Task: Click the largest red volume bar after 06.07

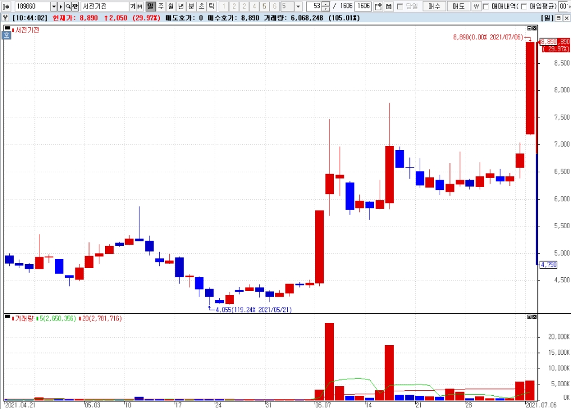Action: tap(329, 361)
